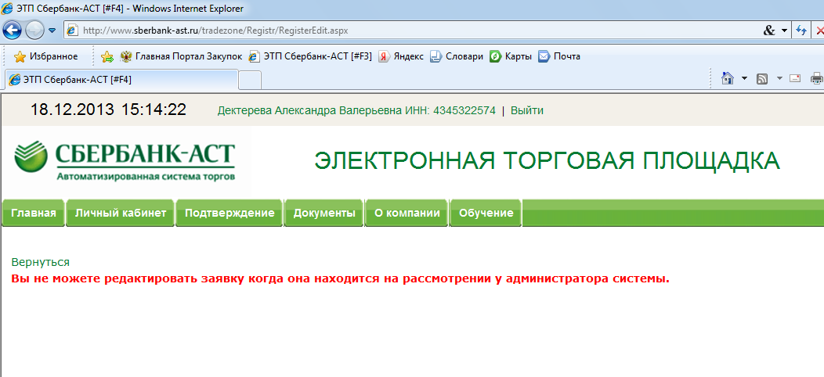
Task: Click the Add to favorites bar icon
Action: coord(107,56)
